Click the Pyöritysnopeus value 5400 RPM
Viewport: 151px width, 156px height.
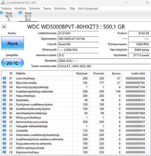[x=139, y=44]
